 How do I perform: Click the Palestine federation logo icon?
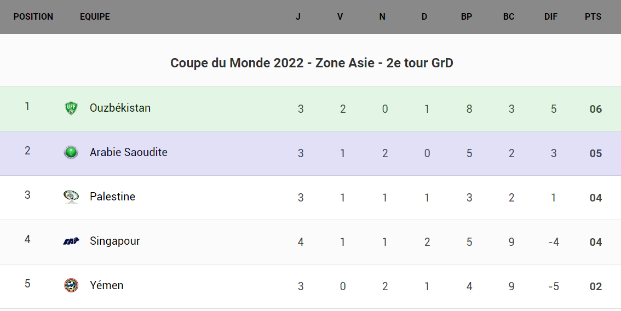click(71, 197)
